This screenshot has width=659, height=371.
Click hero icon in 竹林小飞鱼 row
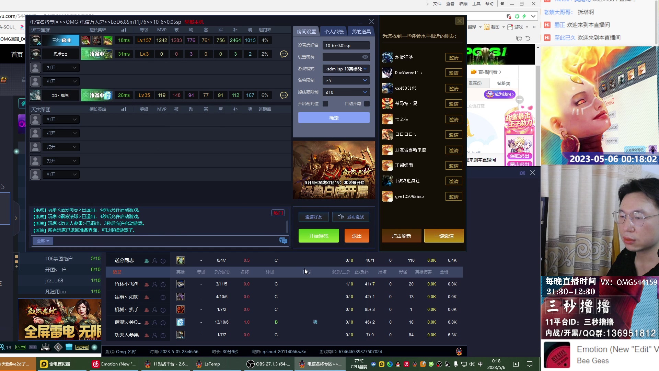[x=180, y=284]
